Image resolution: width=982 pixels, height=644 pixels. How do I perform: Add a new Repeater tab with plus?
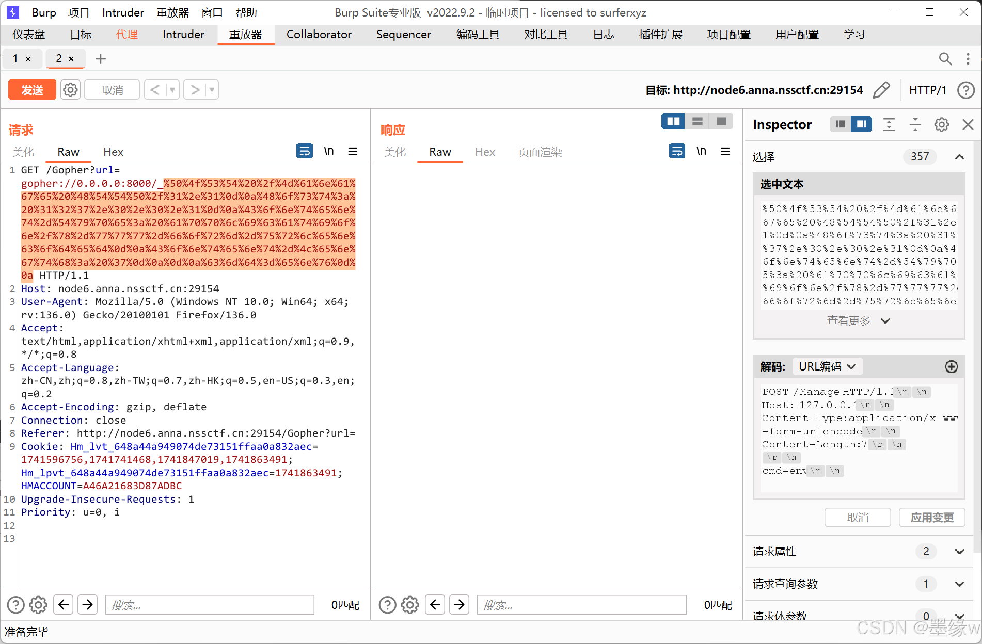101,59
